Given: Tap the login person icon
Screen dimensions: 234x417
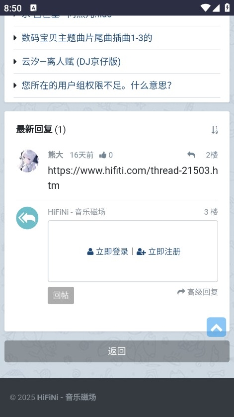Looking at the screenshot, I should 90,251.
